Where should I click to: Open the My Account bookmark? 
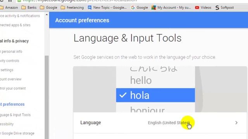171,8
